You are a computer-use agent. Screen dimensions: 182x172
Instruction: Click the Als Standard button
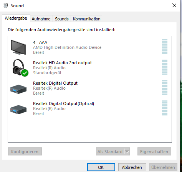click(x=110, y=152)
